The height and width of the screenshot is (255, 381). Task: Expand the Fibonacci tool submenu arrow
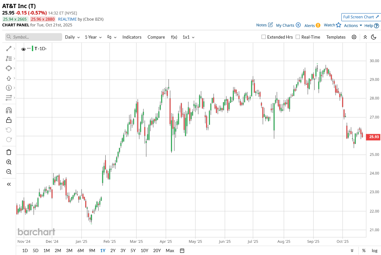click(14, 59)
